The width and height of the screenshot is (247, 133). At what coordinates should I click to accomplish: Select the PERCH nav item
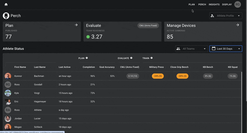coord(202,4)
